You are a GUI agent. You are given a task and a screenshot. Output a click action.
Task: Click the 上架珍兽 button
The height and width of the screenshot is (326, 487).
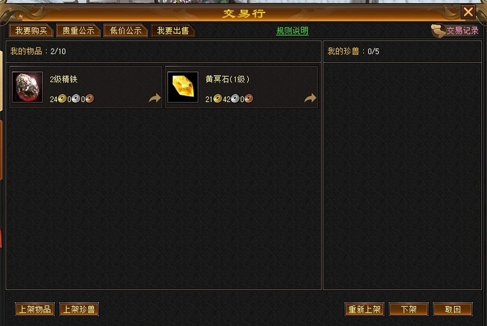(x=79, y=309)
